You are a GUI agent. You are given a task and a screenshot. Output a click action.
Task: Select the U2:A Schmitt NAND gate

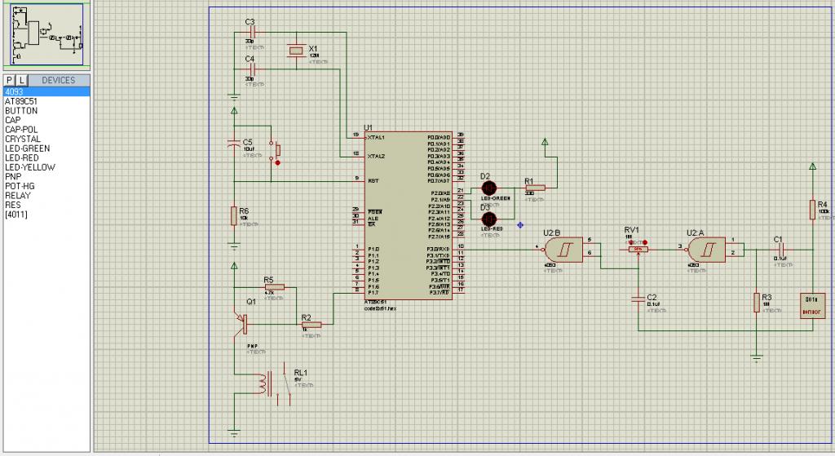pos(706,250)
